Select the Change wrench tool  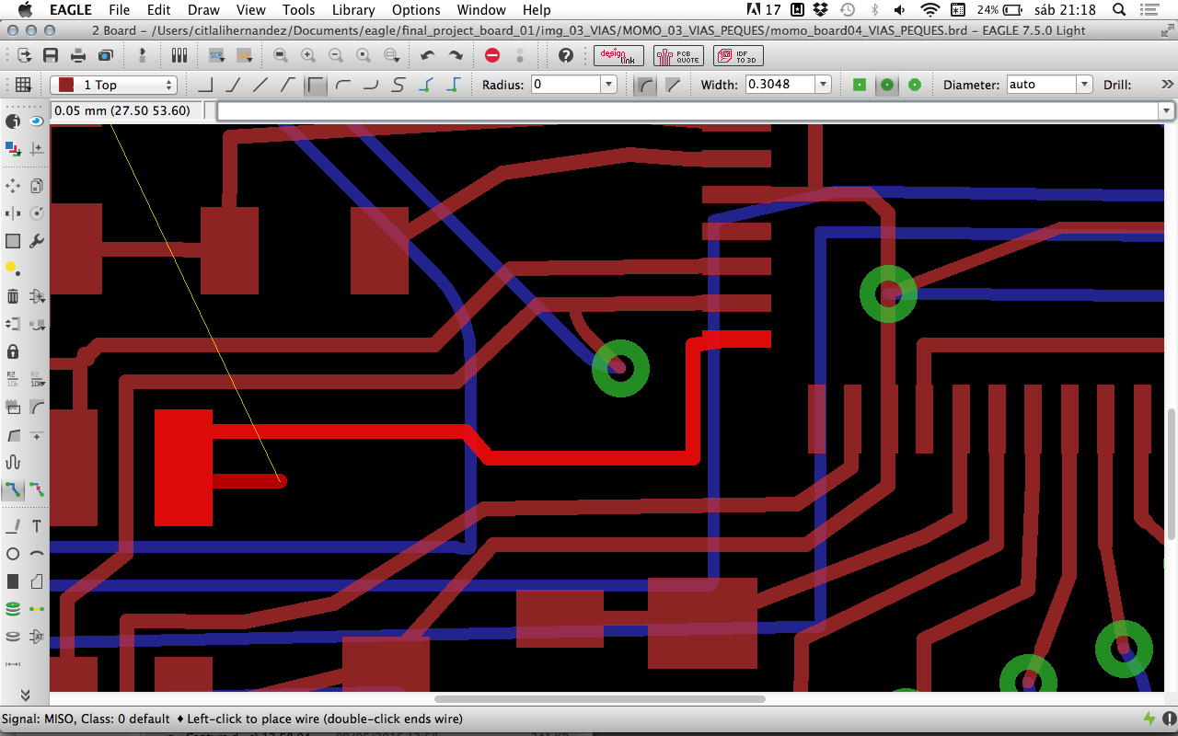point(37,241)
